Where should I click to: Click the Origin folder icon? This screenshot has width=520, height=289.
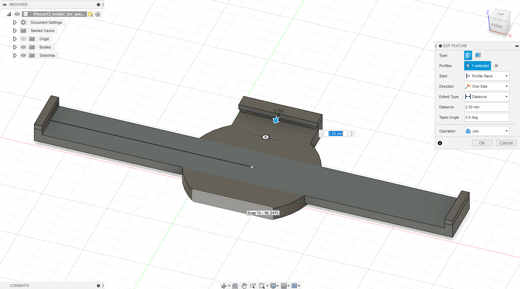pos(32,39)
